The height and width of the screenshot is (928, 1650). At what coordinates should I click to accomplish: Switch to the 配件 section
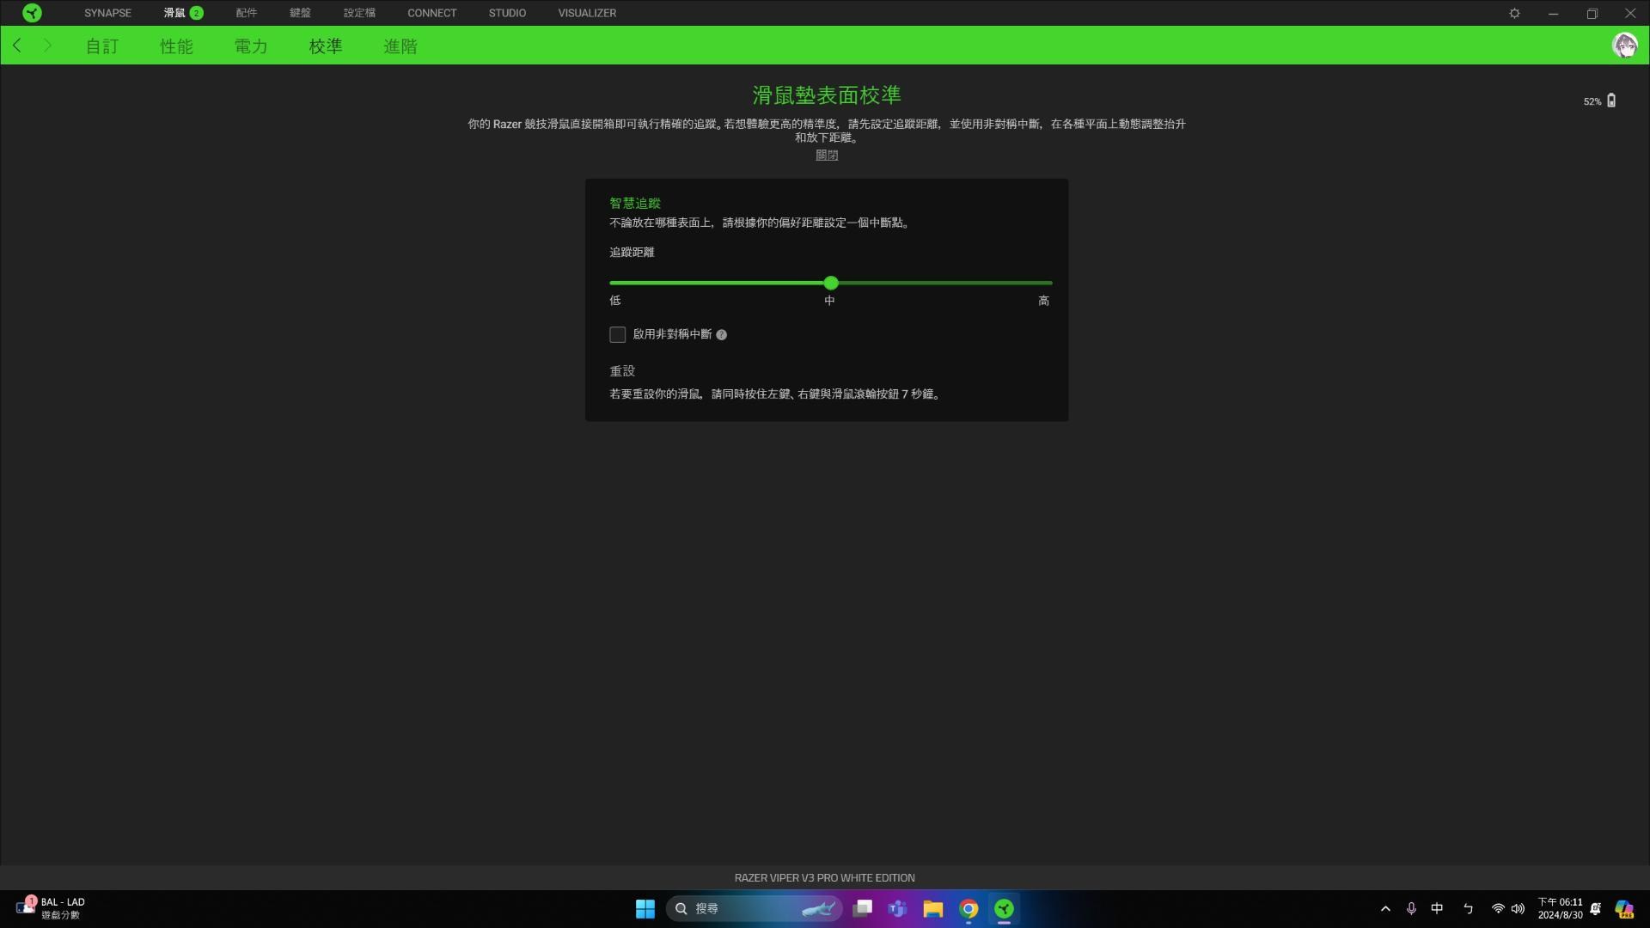point(247,13)
